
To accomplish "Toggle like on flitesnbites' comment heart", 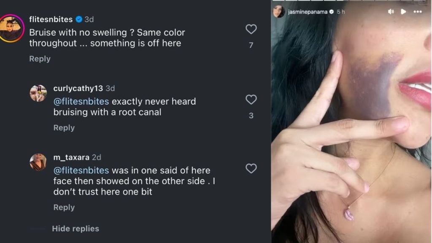I will point(251,29).
